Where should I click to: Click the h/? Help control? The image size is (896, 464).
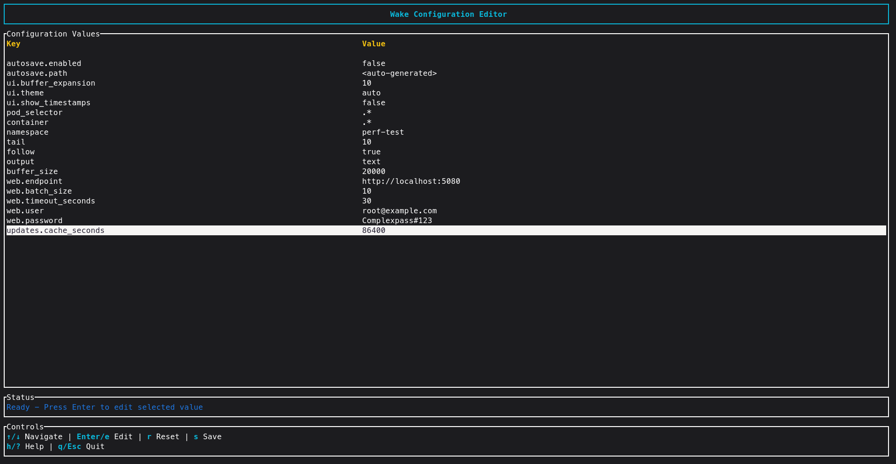coord(25,447)
